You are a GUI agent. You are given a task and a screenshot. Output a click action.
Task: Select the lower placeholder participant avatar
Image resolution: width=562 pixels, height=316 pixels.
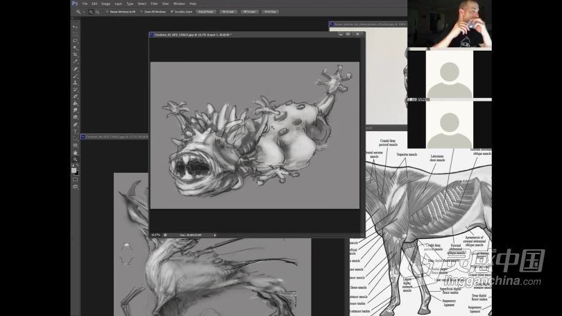[x=450, y=124]
